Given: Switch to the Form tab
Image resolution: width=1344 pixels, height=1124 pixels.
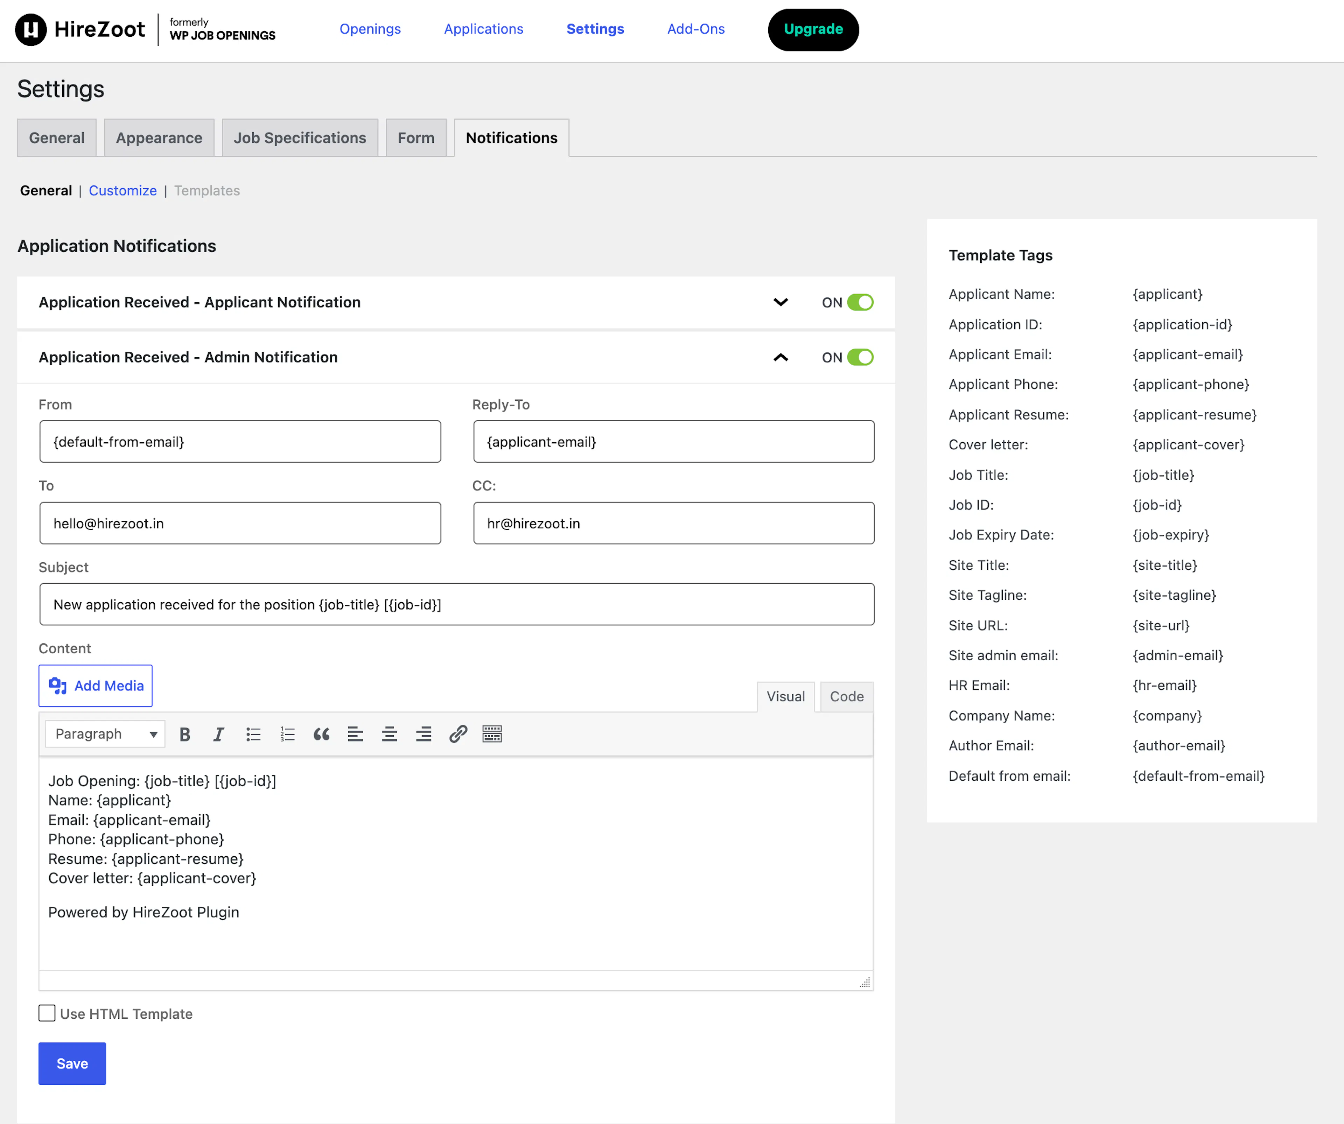Looking at the screenshot, I should point(416,138).
